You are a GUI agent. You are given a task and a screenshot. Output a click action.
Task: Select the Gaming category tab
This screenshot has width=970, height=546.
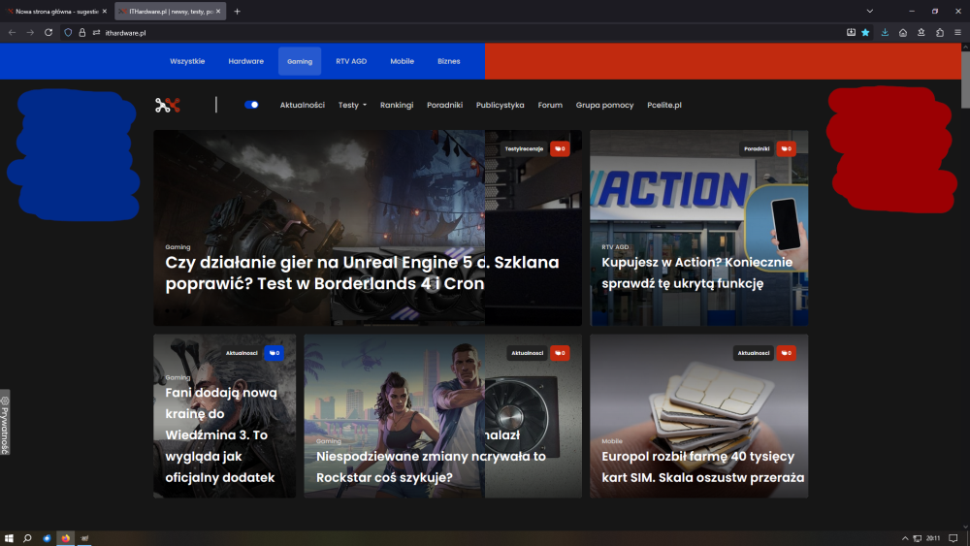300,61
